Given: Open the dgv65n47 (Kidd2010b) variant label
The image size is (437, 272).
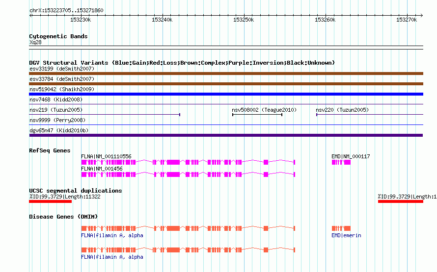Looking at the screenshot, I should [59, 130].
